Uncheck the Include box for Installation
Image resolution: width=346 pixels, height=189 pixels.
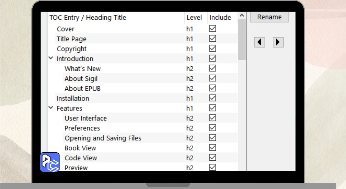pyautogui.click(x=212, y=98)
